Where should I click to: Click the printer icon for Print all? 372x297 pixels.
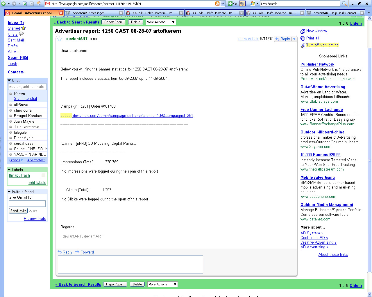[303, 38]
